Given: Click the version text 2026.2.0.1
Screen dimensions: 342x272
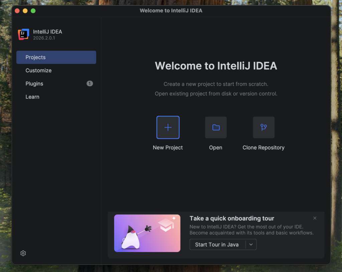Looking at the screenshot, I should click(x=44, y=38).
